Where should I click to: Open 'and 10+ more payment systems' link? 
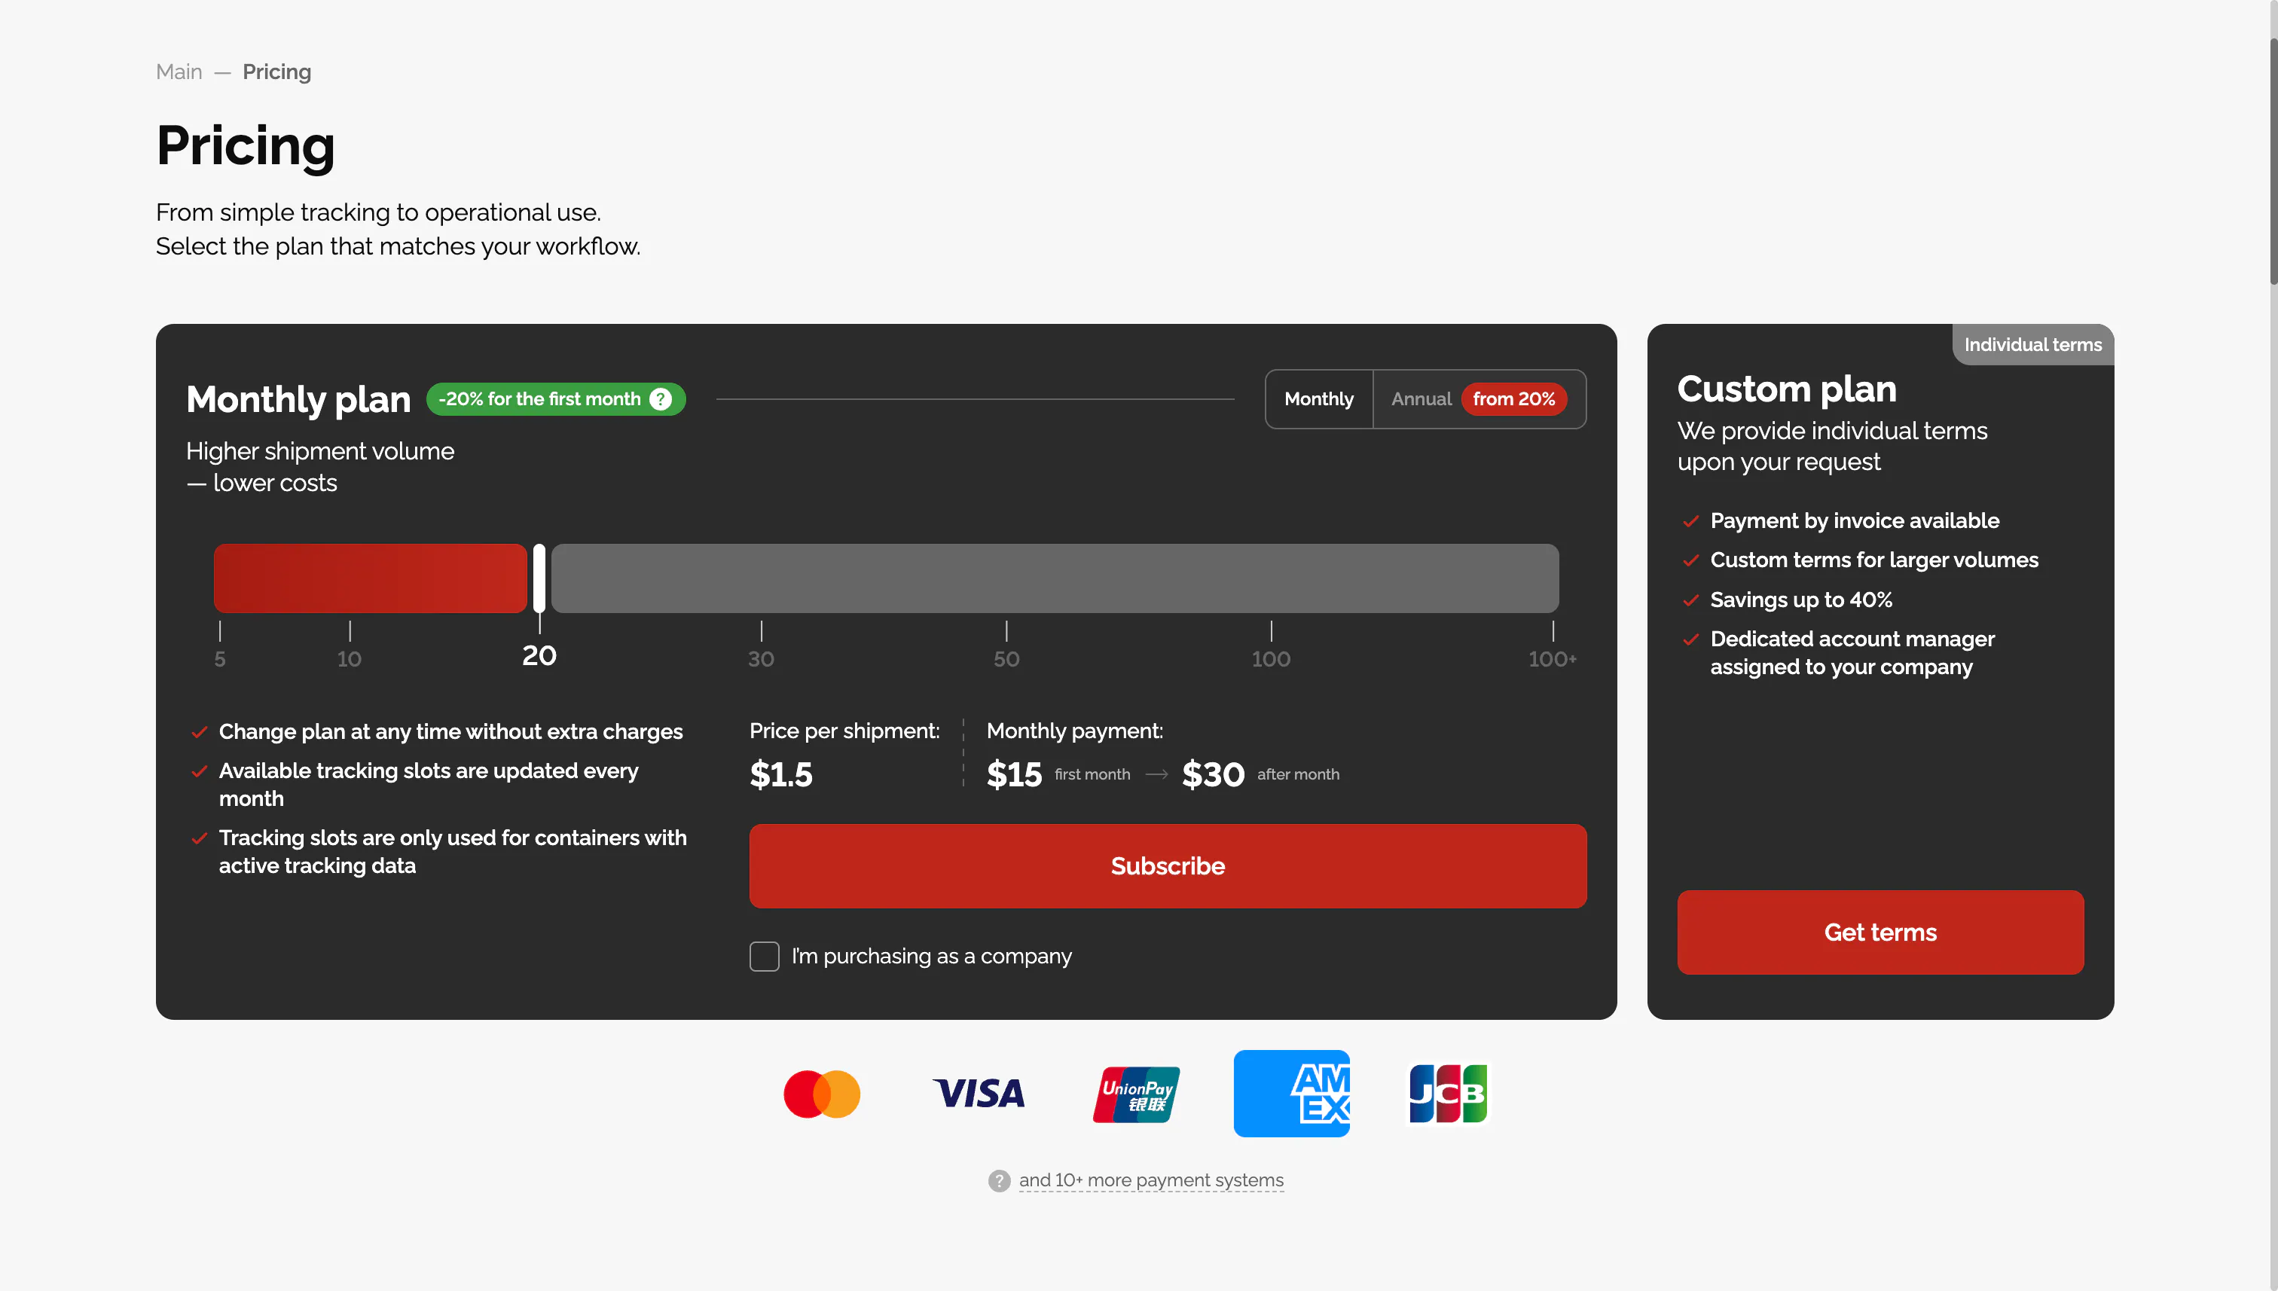coord(1151,1181)
